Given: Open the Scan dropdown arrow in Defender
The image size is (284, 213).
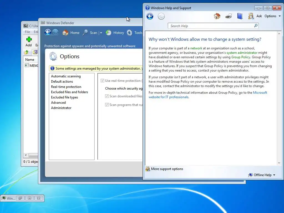Looking at the screenshot, I should (x=101, y=33).
